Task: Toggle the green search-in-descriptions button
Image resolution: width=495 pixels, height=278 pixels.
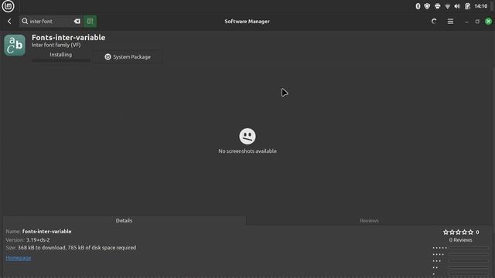Action: tap(90, 21)
